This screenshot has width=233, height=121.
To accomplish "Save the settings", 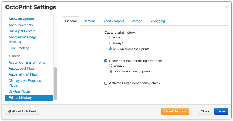I will [221, 111].
